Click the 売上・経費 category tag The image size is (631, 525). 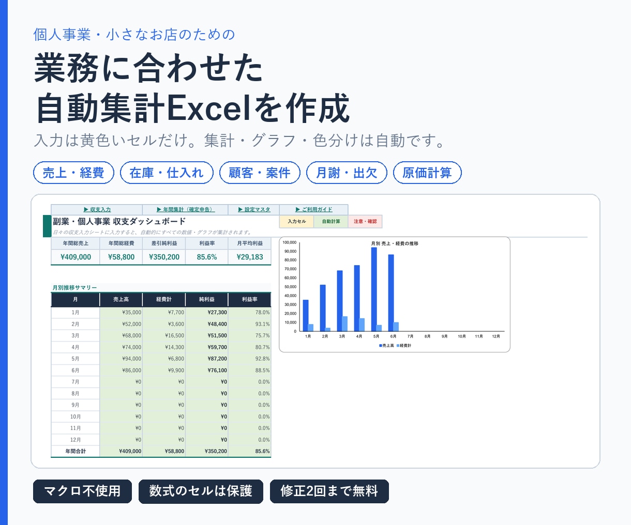(73, 173)
